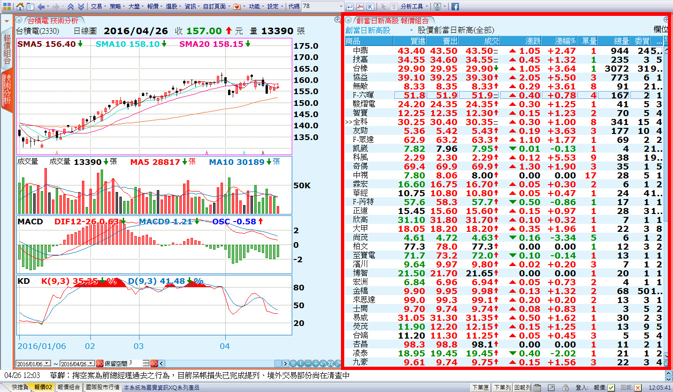Click the page list icon next to Home

click(x=30, y=7)
